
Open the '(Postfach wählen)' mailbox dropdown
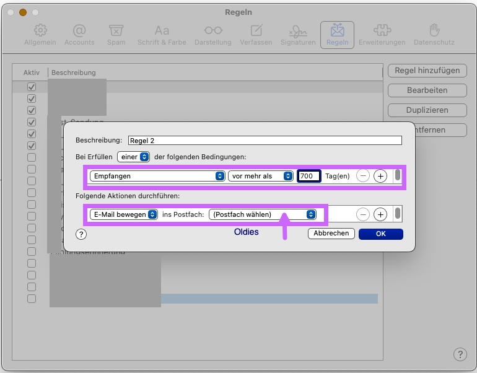[263, 214]
